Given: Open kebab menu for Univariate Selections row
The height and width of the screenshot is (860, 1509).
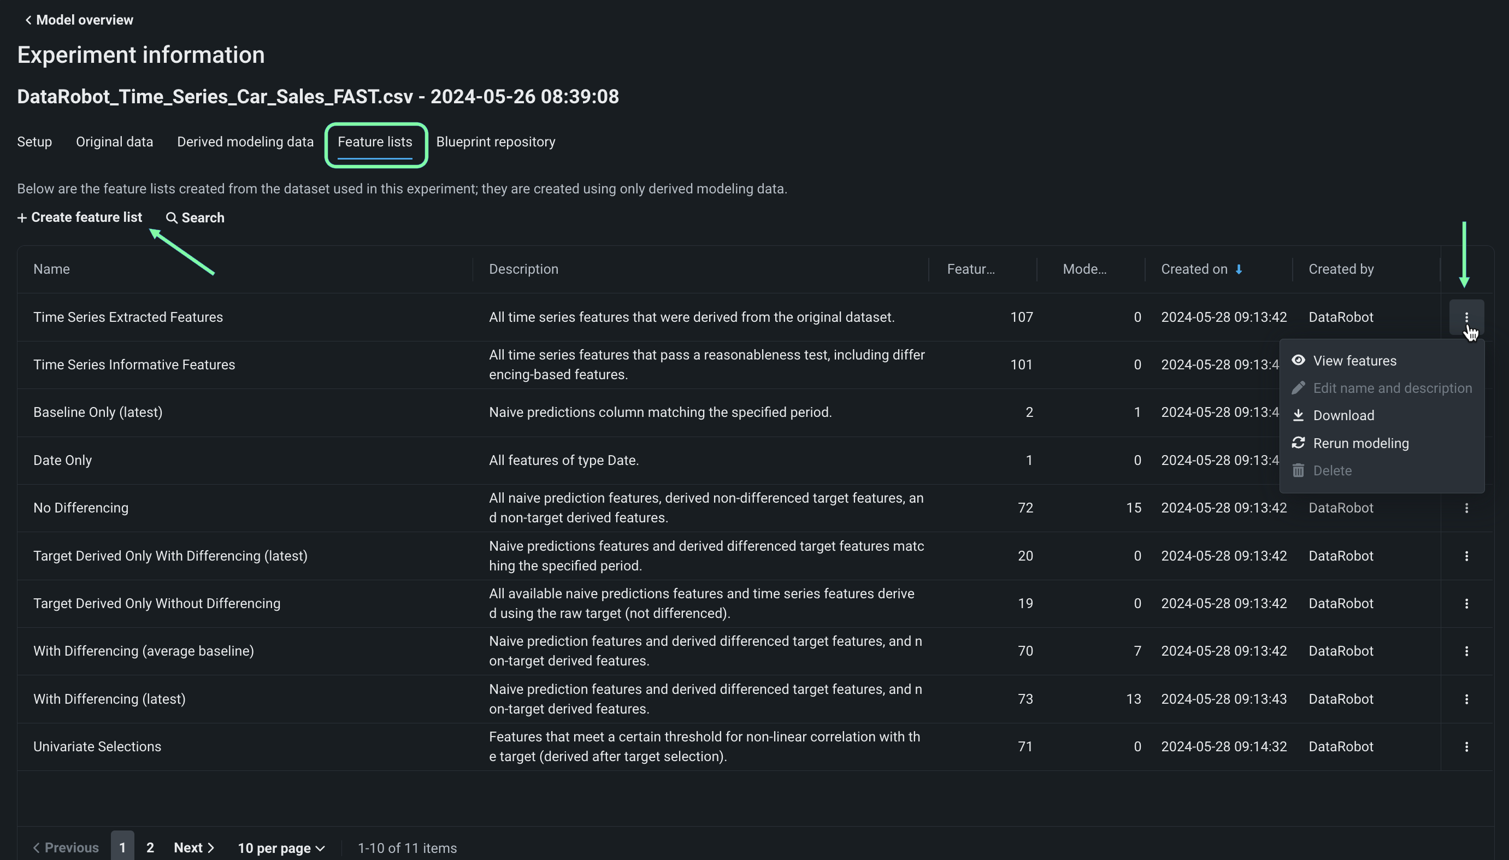Looking at the screenshot, I should 1466,746.
